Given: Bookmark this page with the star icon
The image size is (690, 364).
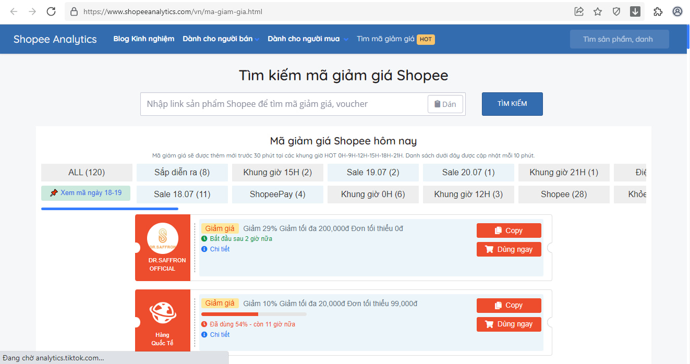Looking at the screenshot, I should pos(598,11).
